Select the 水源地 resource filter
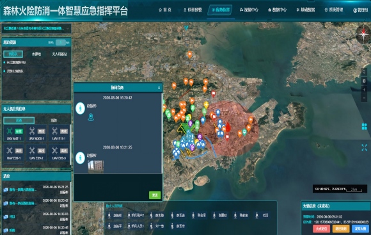 click(x=36, y=54)
